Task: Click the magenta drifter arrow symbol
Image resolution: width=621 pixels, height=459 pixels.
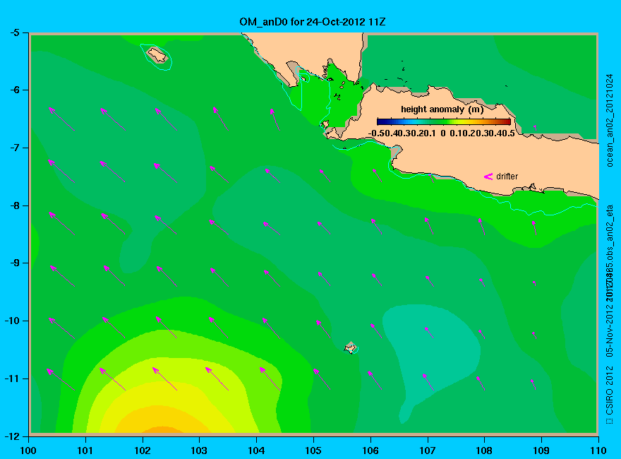Action: coord(488,177)
